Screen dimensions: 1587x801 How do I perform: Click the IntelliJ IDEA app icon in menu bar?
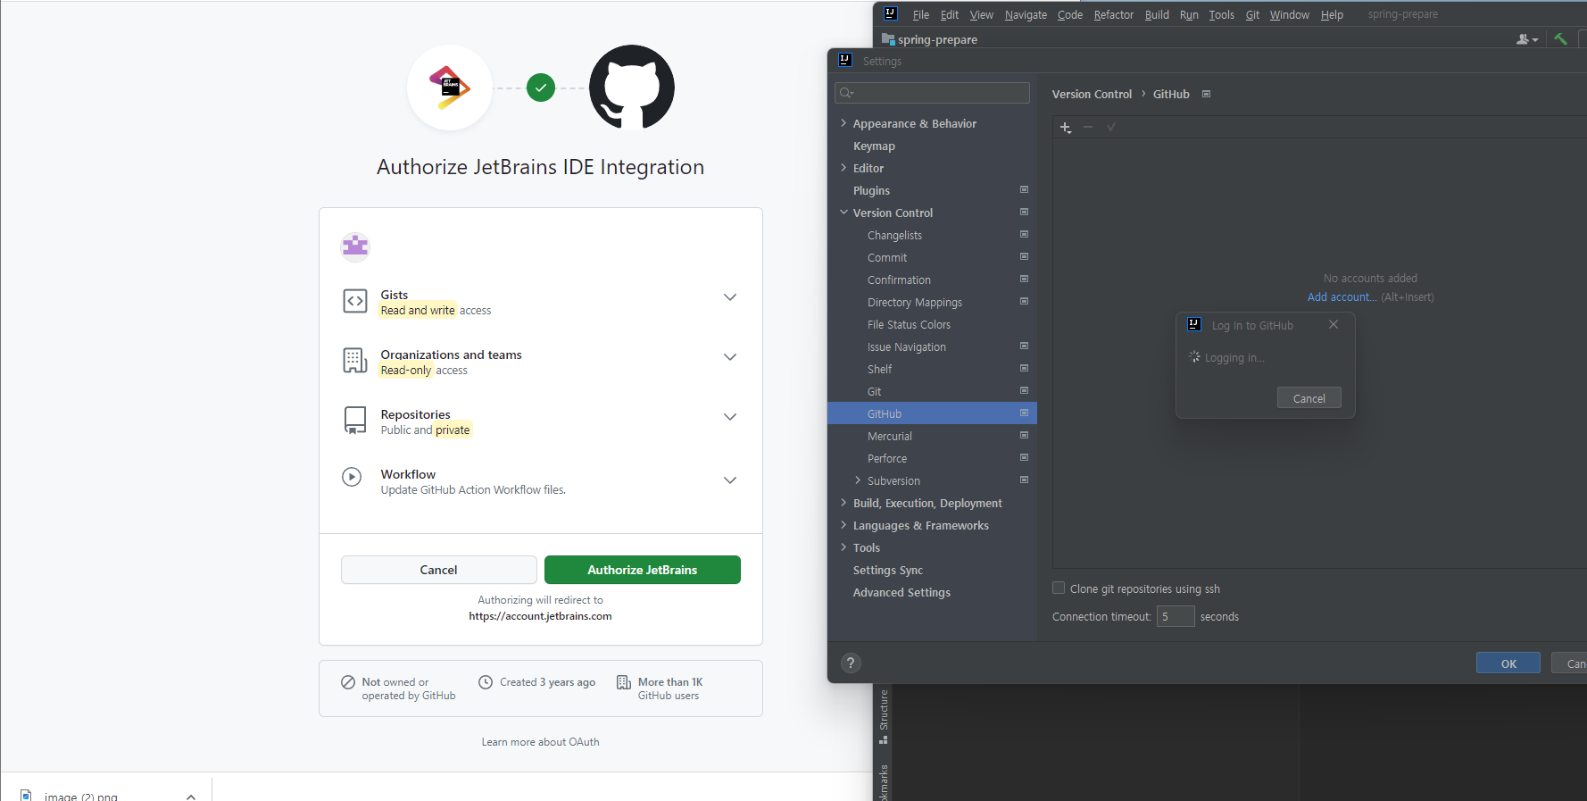click(x=890, y=13)
